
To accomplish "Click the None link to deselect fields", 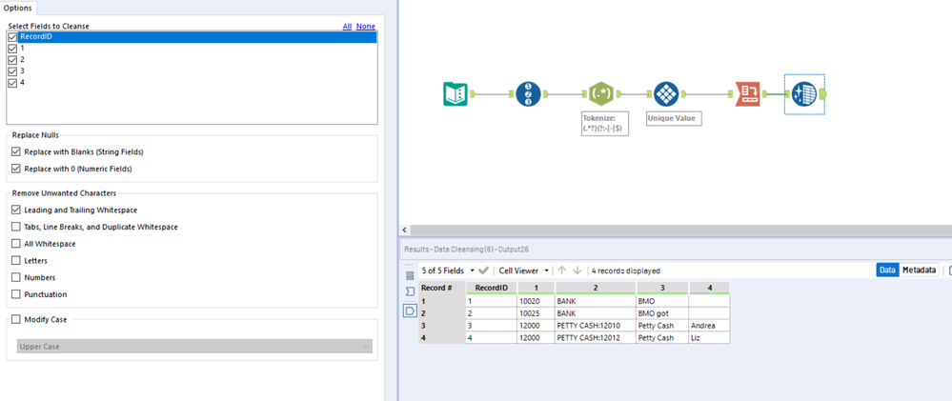I will click(x=366, y=26).
